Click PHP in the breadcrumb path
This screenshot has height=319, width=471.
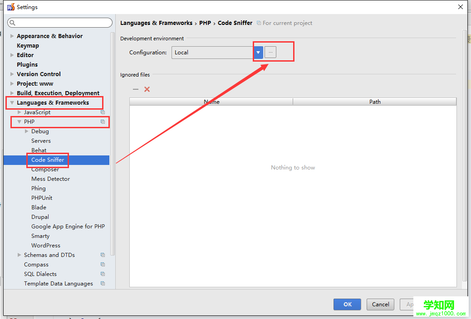click(205, 23)
